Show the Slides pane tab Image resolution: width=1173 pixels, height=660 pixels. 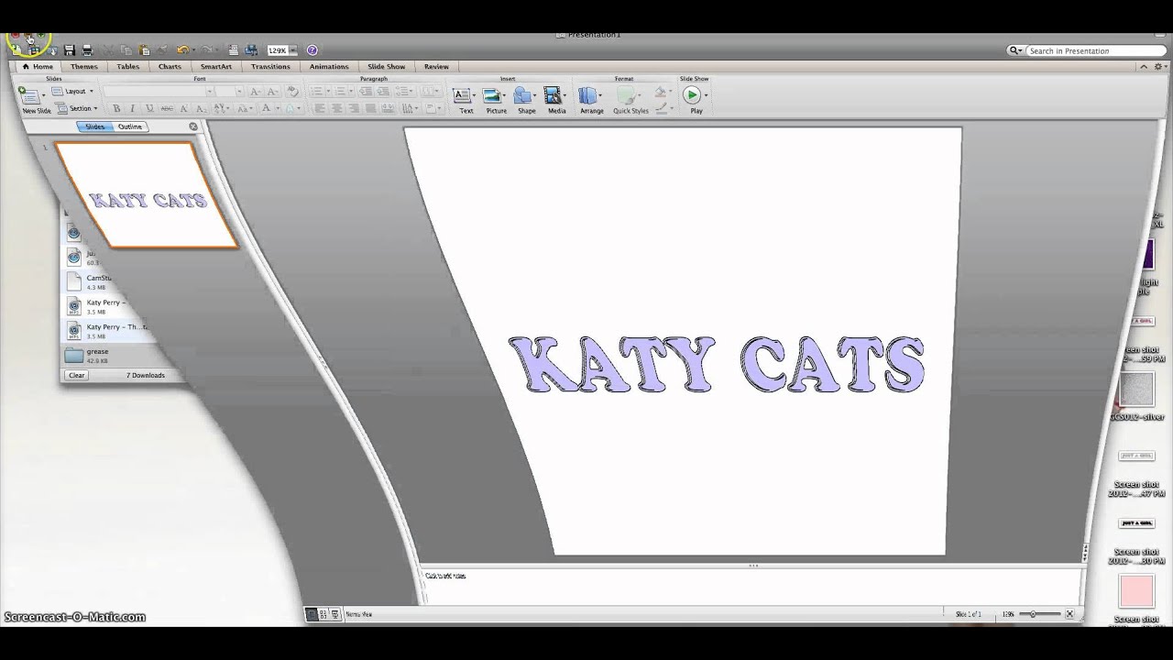point(95,126)
